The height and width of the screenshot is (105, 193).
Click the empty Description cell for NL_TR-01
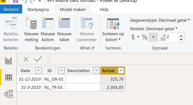point(83,87)
